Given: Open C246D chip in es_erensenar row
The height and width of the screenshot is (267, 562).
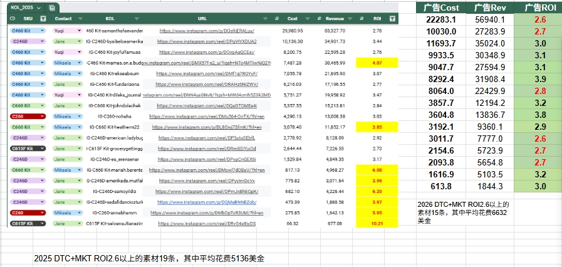Looking at the screenshot, I should pyautogui.click(x=28, y=159).
